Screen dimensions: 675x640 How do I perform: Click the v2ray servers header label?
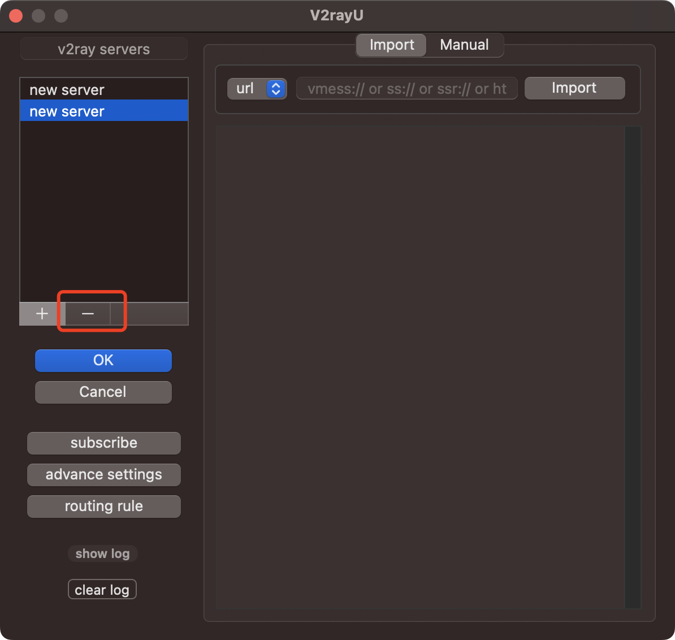click(104, 49)
